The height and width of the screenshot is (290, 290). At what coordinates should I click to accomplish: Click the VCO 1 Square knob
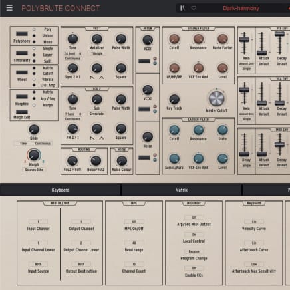click(x=121, y=69)
